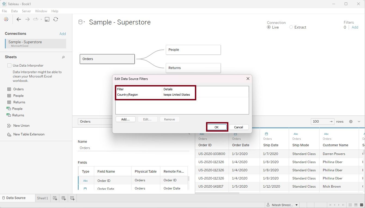Click Add... button in filter dialog
The width and height of the screenshot is (365, 208).
click(125, 119)
